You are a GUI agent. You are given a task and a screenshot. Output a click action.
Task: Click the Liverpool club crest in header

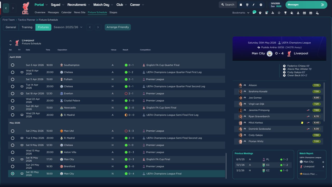click(25, 8)
